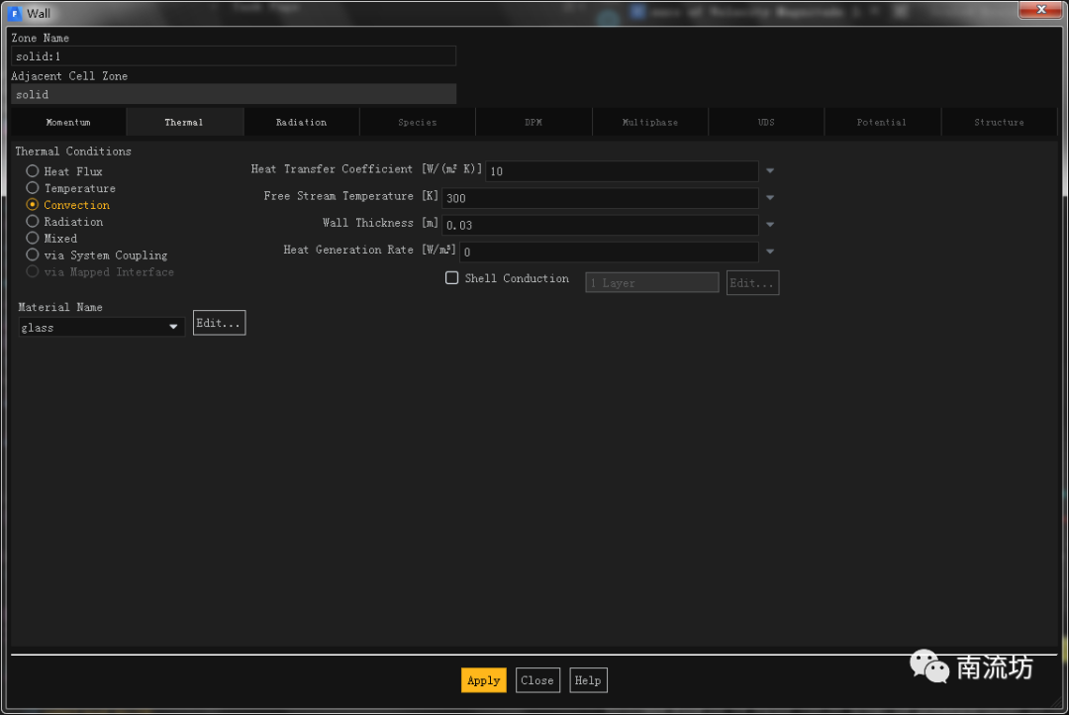This screenshot has height=715, width=1069.
Task: Click the Wall Thickness value field
Action: (599, 225)
